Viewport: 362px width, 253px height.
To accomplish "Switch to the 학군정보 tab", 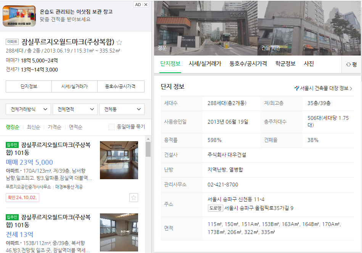I will (x=285, y=64).
